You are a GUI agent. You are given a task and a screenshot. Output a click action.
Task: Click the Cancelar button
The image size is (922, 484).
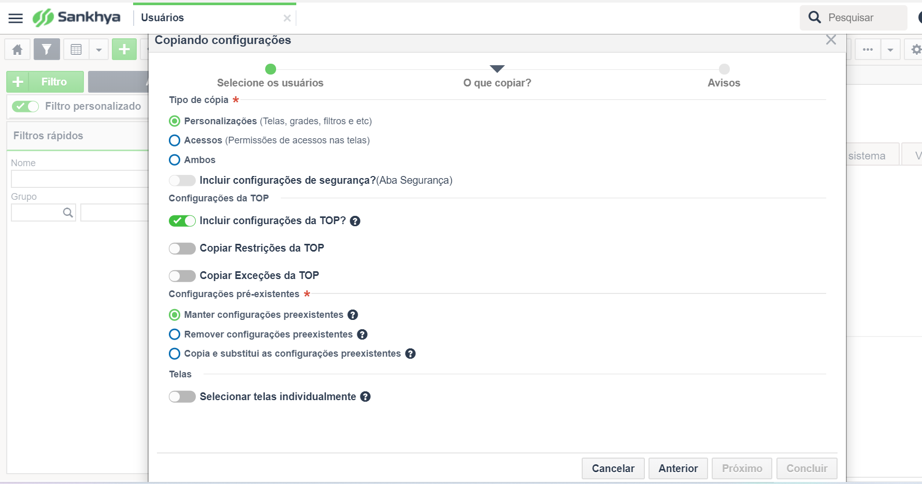[x=613, y=468]
